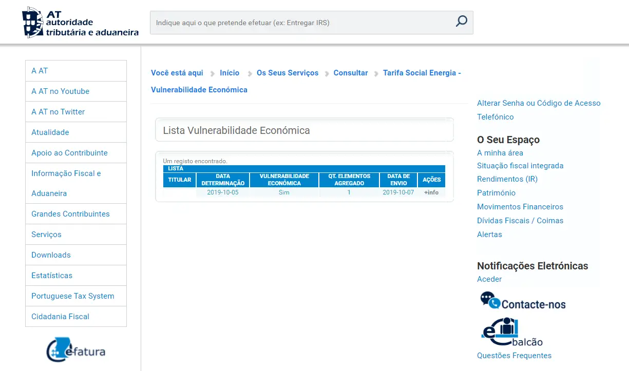Viewport: 629px width, 371px height.
Task: Open Grandes Contribuintes in sidebar
Action: click(70, 214)
